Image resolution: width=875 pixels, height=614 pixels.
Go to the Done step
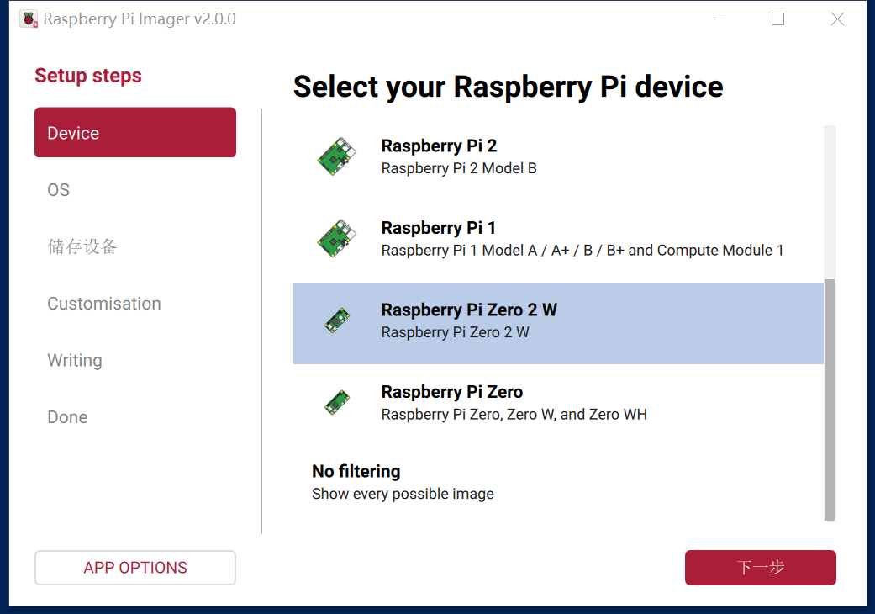pos(67,417)
